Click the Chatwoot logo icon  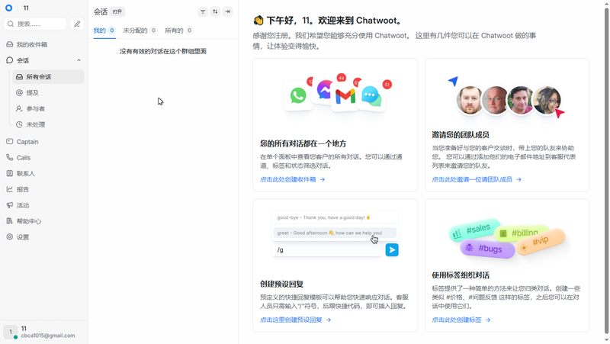coord(8,8)
